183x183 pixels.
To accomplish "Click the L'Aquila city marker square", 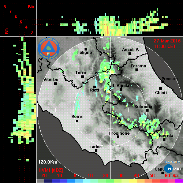I will pos(121,90).
